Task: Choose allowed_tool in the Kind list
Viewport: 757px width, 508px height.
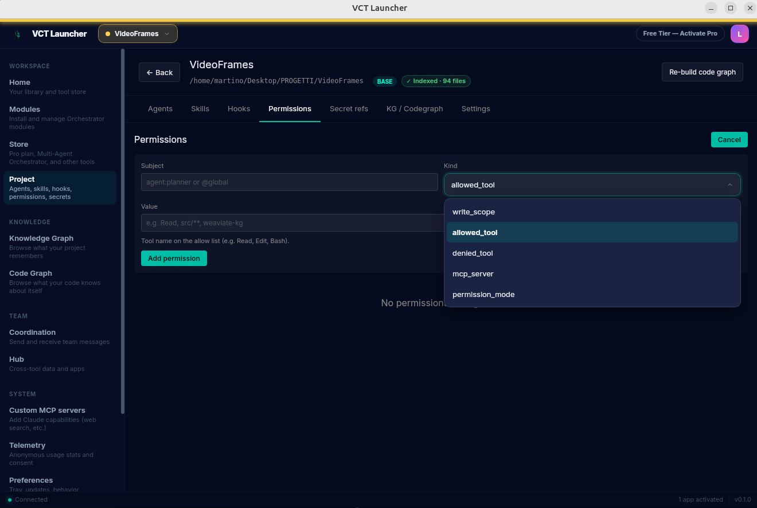Action: tap(592, 232)
